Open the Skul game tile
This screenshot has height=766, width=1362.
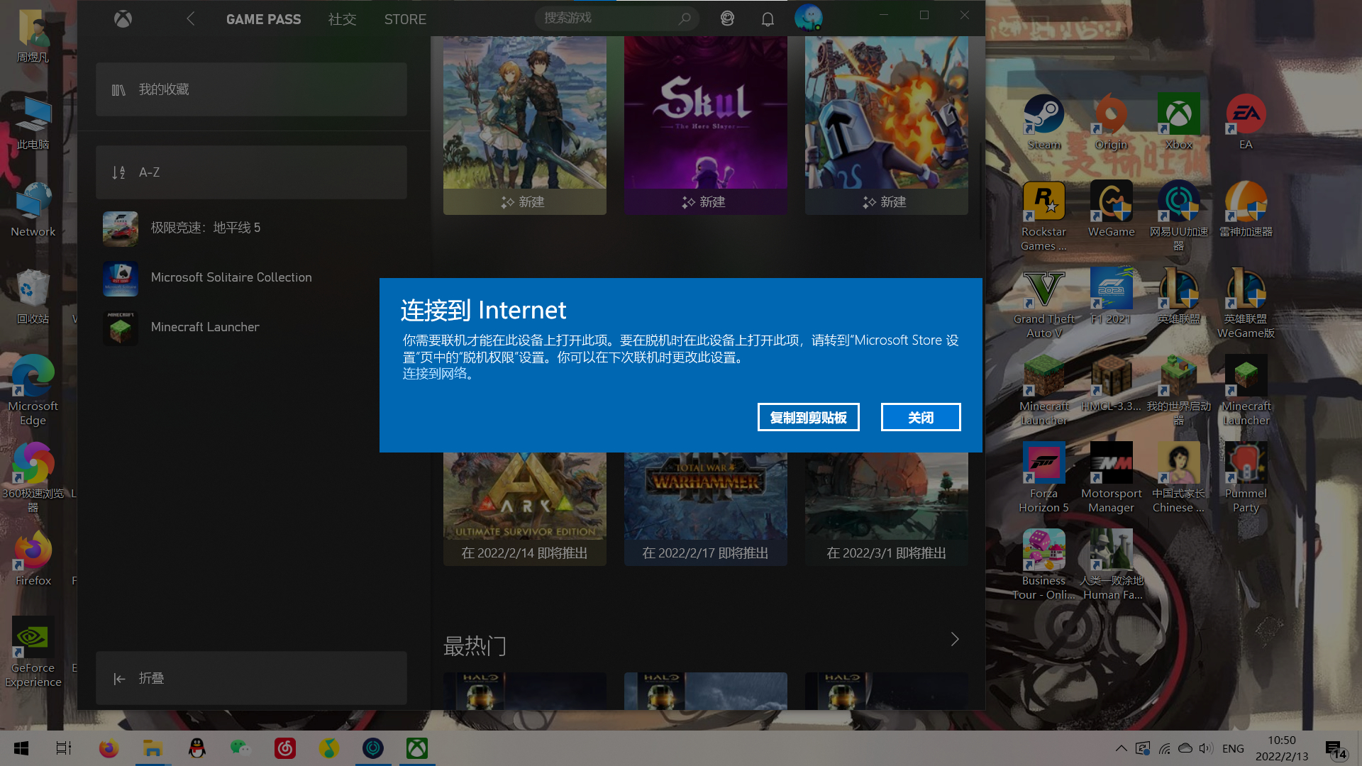click(x=705, y=126)
